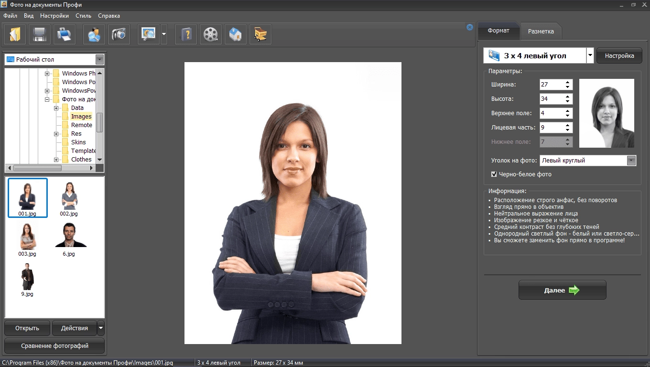Click the black-and-white preview photo in Параметры
650x367 pixels.
[x=607, y=113]
